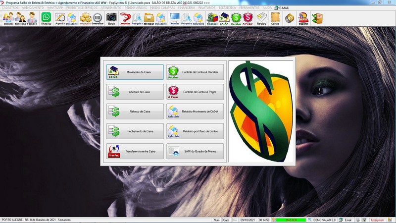Click SAIR do Quadro de Menus
This screenshot has width=396, height=223.
tap(195, 151)
